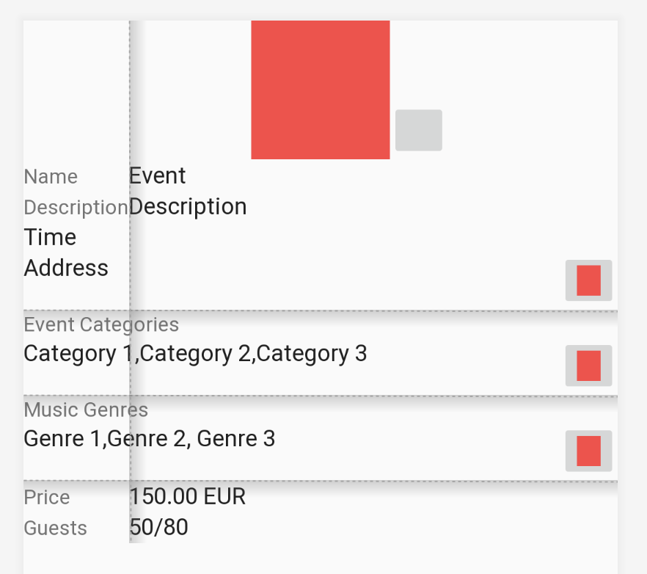647x574 pixels.
Task: Select the Event name value
Action: click(x=158, y=176)
